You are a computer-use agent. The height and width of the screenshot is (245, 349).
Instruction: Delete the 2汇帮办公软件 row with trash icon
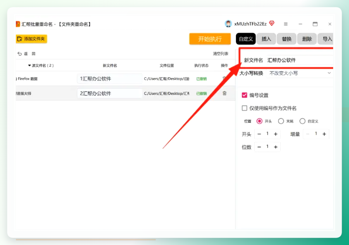224,93
